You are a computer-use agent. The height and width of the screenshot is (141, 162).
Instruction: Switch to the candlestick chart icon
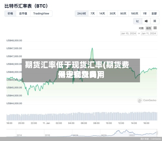pyautogui.click(x=146, y=21)
